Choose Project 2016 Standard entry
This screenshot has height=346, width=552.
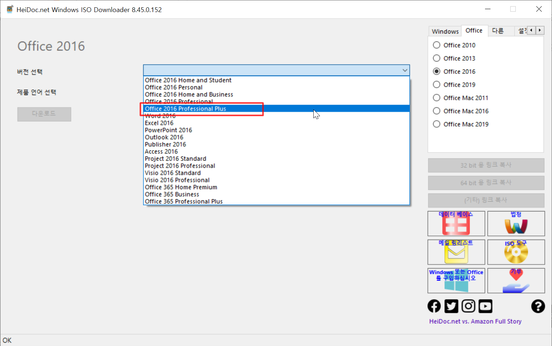pos(277,159)
